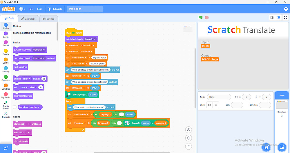
Task: Open the Variables blocks category
Action: [x=6, y=87]
